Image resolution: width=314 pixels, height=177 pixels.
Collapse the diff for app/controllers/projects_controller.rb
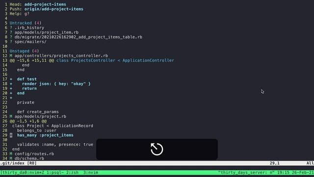[61, 56]
